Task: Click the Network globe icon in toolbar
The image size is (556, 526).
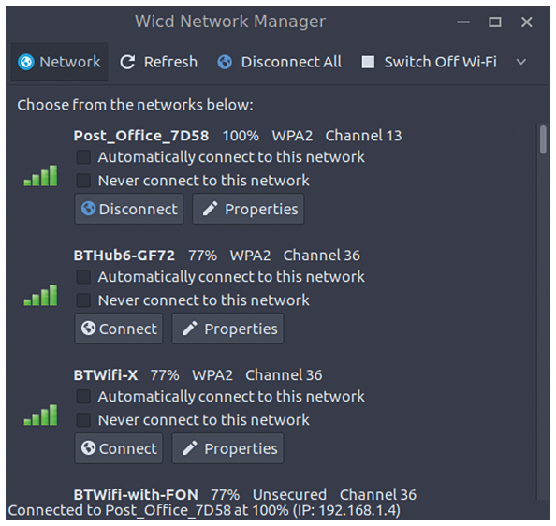Action: click(26, 62)
